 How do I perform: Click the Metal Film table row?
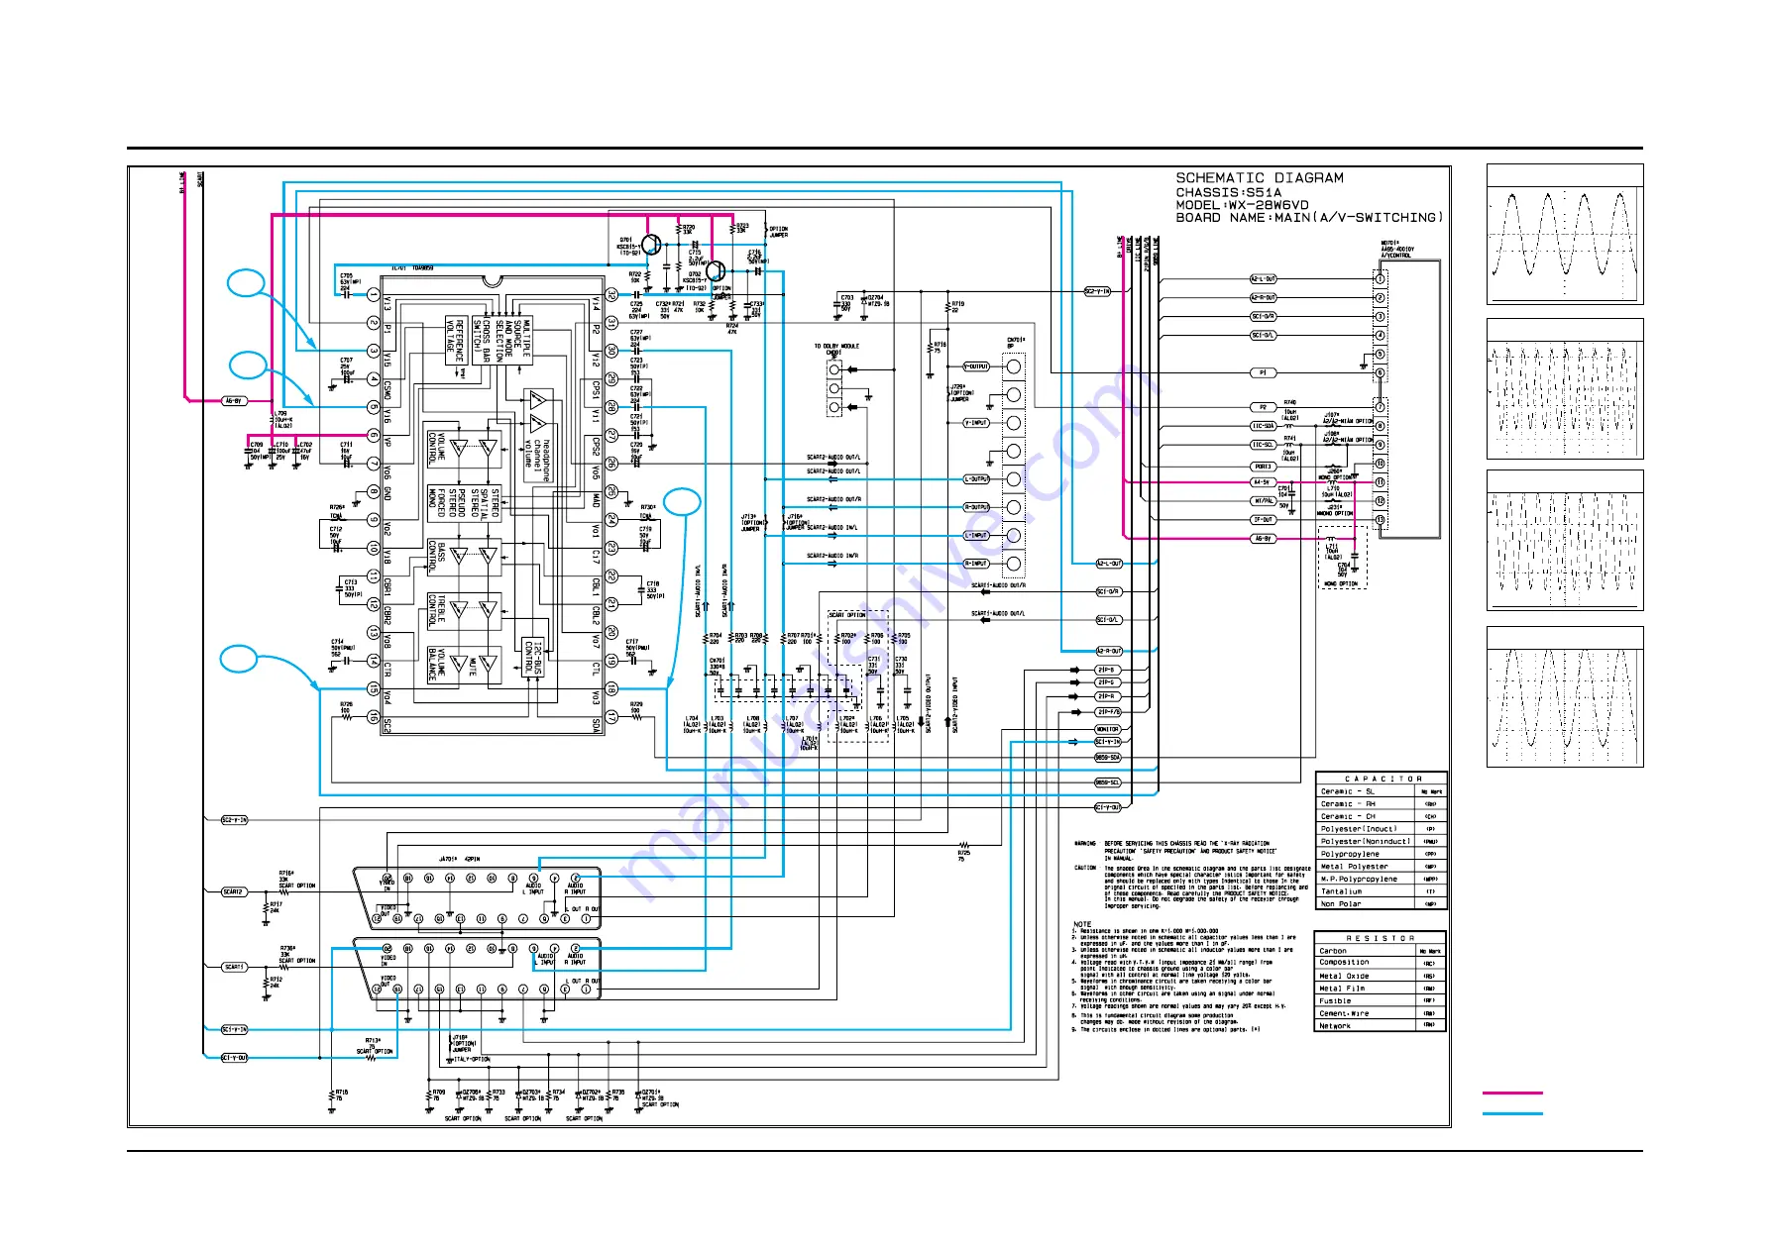pyautogui.click(x=1381, y=989)
